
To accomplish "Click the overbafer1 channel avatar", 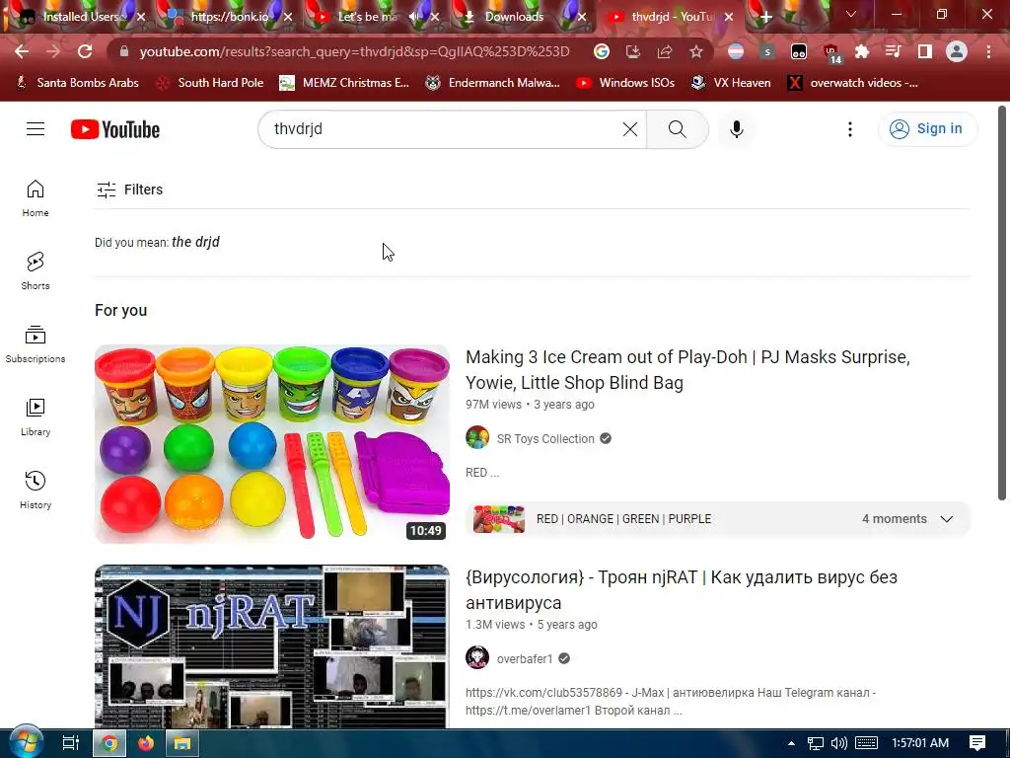I will tap(477, 657).
